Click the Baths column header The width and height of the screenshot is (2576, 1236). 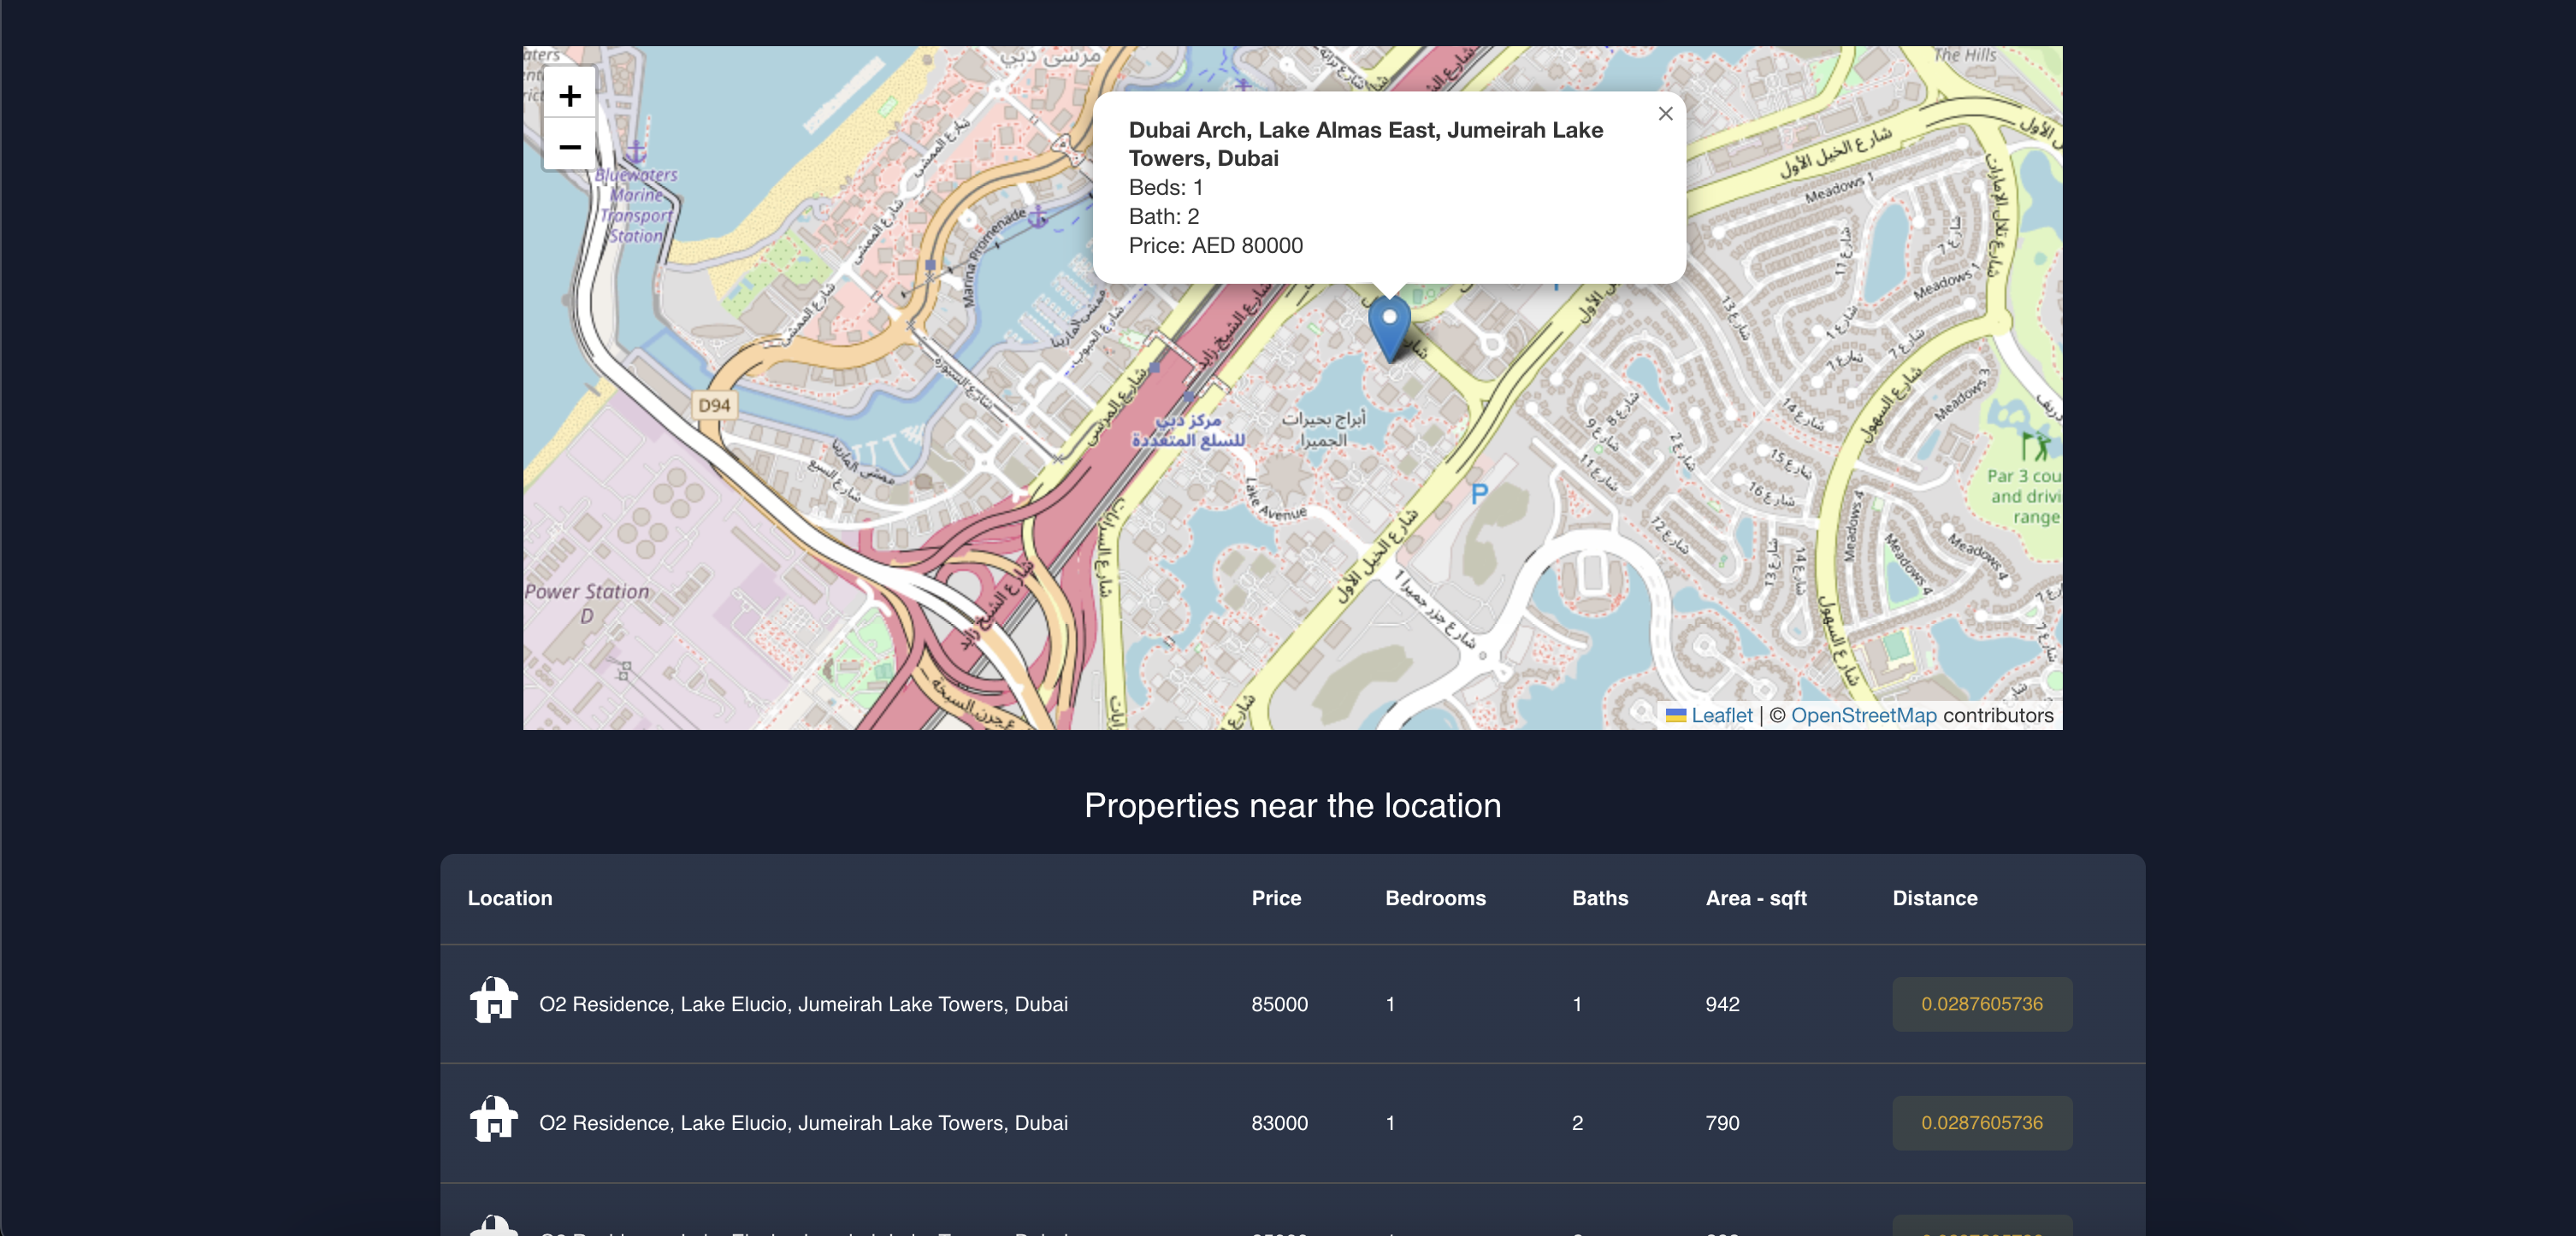coord(1600,898)
